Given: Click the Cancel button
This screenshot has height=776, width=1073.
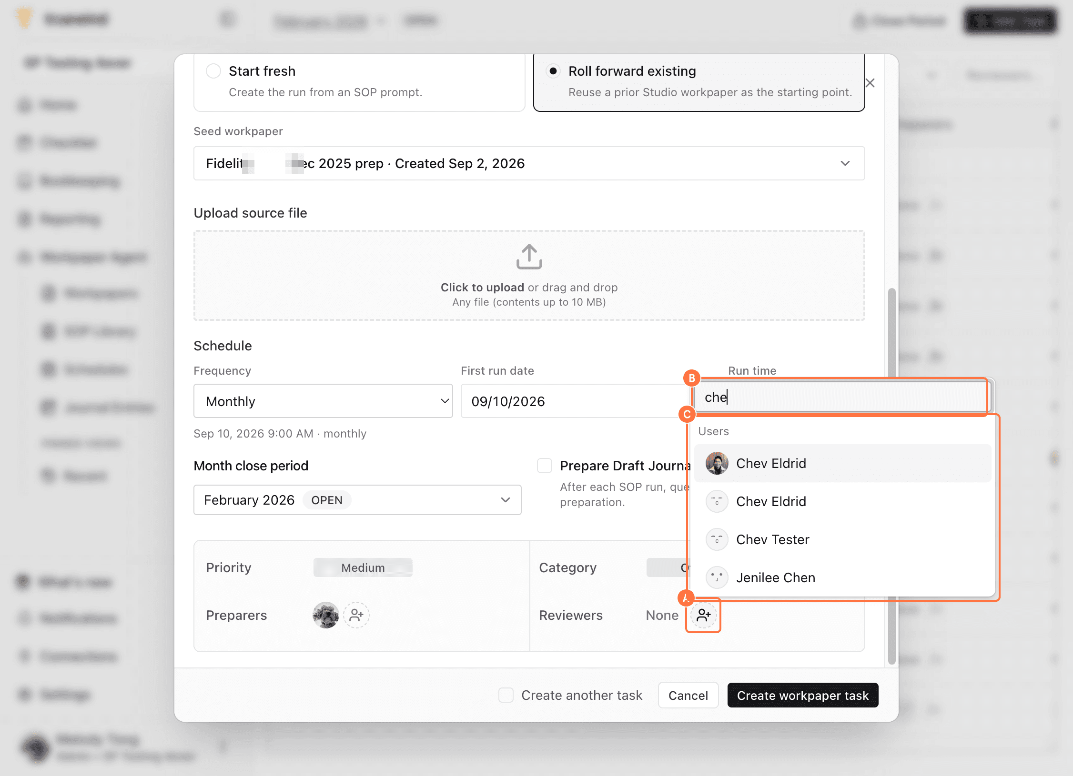Looking at the screenshot, I should (688, 695).
